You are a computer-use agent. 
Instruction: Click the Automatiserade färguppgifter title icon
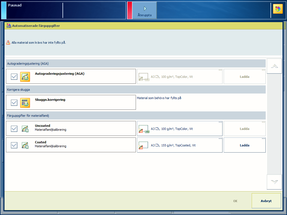coord(9,26)
